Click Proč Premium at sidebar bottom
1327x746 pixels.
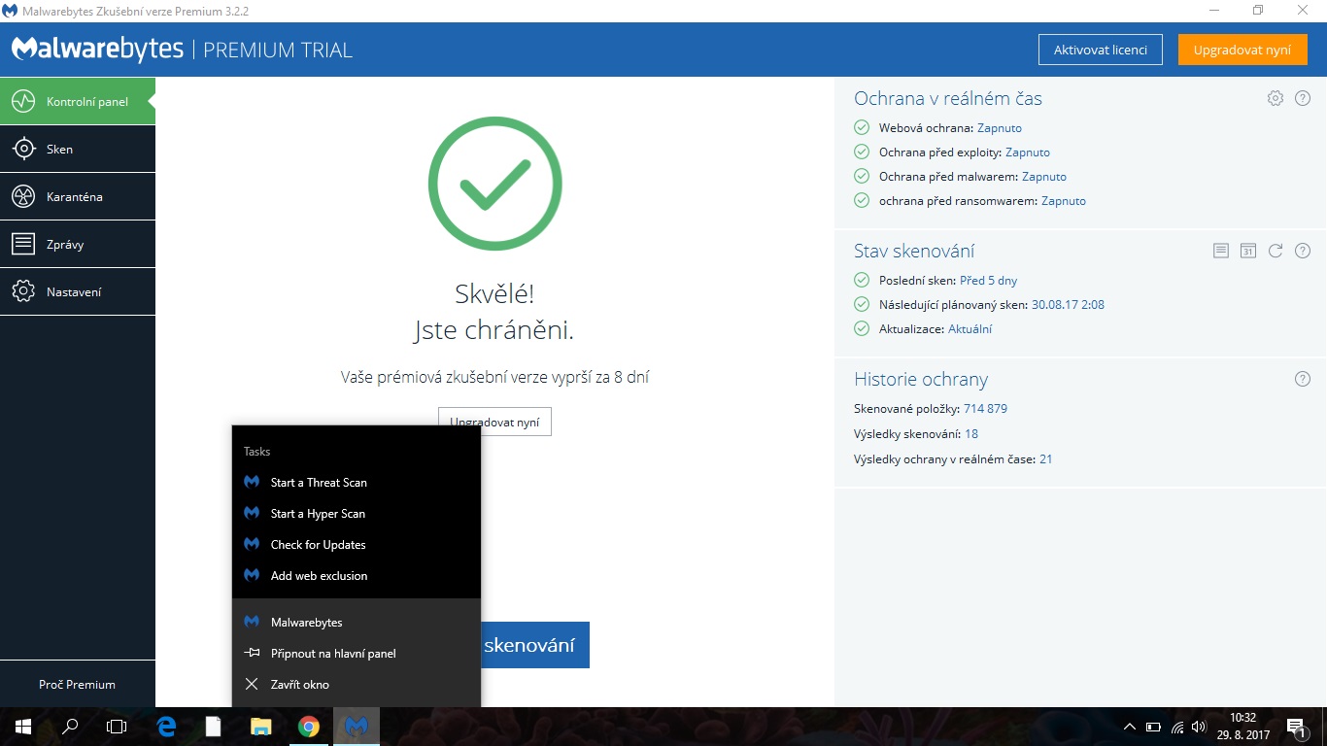point(77,685)
